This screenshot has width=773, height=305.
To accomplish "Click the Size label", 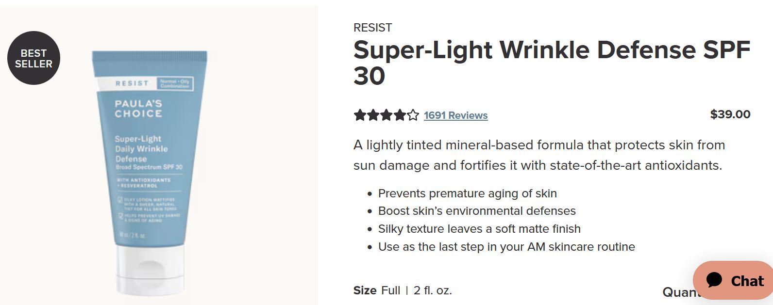I will (x=365, y=290).
